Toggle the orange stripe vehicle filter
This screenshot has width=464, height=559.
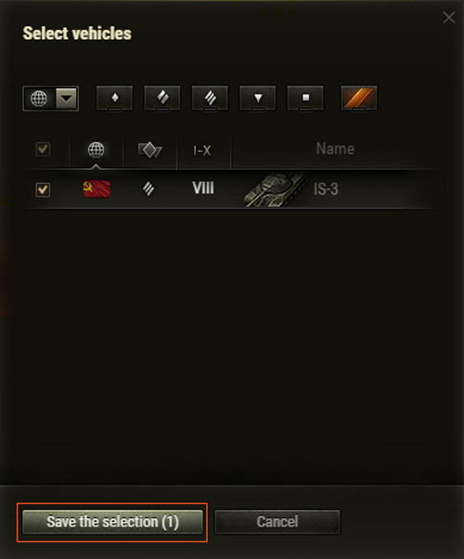[359, 98]
